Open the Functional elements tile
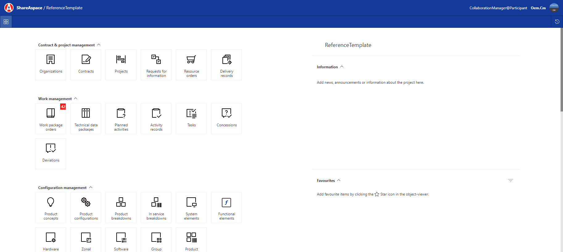Viewport: 563px width, 252px height. tap(226, 208)
